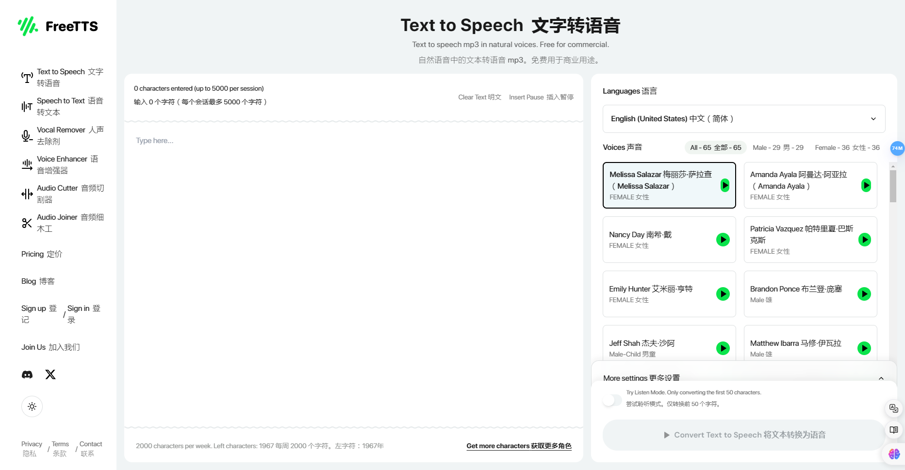Open the Join Us link
Viewport: 905px width, 470px height.
[50, 347]
